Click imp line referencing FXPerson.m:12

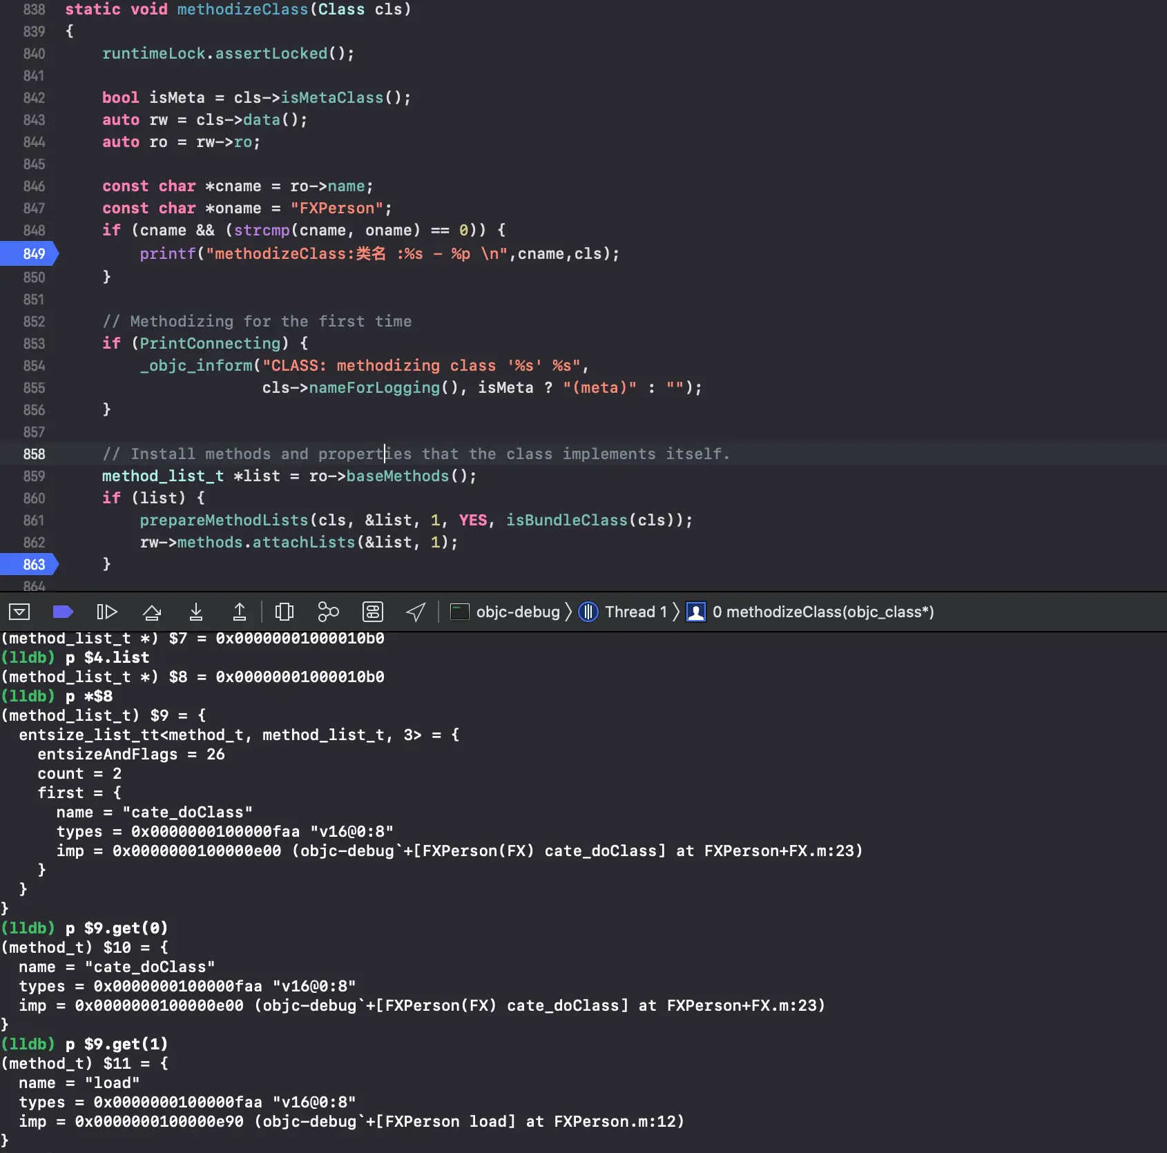[351, 1121]
